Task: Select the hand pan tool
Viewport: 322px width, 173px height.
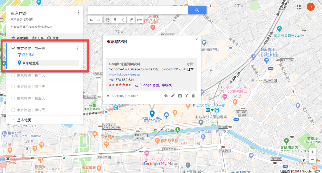Action: point(107,20)
